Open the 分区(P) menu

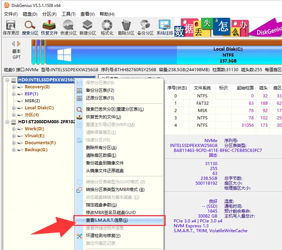[49, 14]
